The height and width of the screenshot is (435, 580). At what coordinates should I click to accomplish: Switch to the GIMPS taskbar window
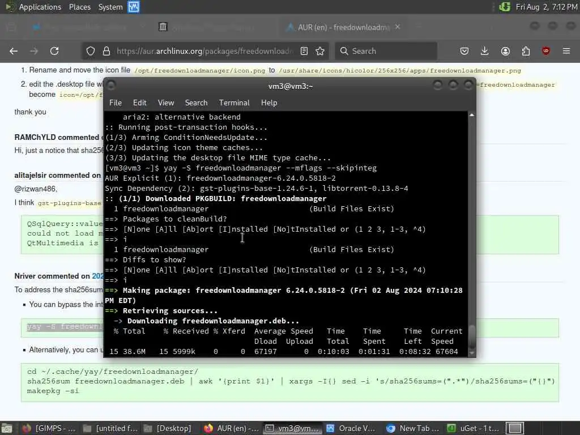point(48,428)
